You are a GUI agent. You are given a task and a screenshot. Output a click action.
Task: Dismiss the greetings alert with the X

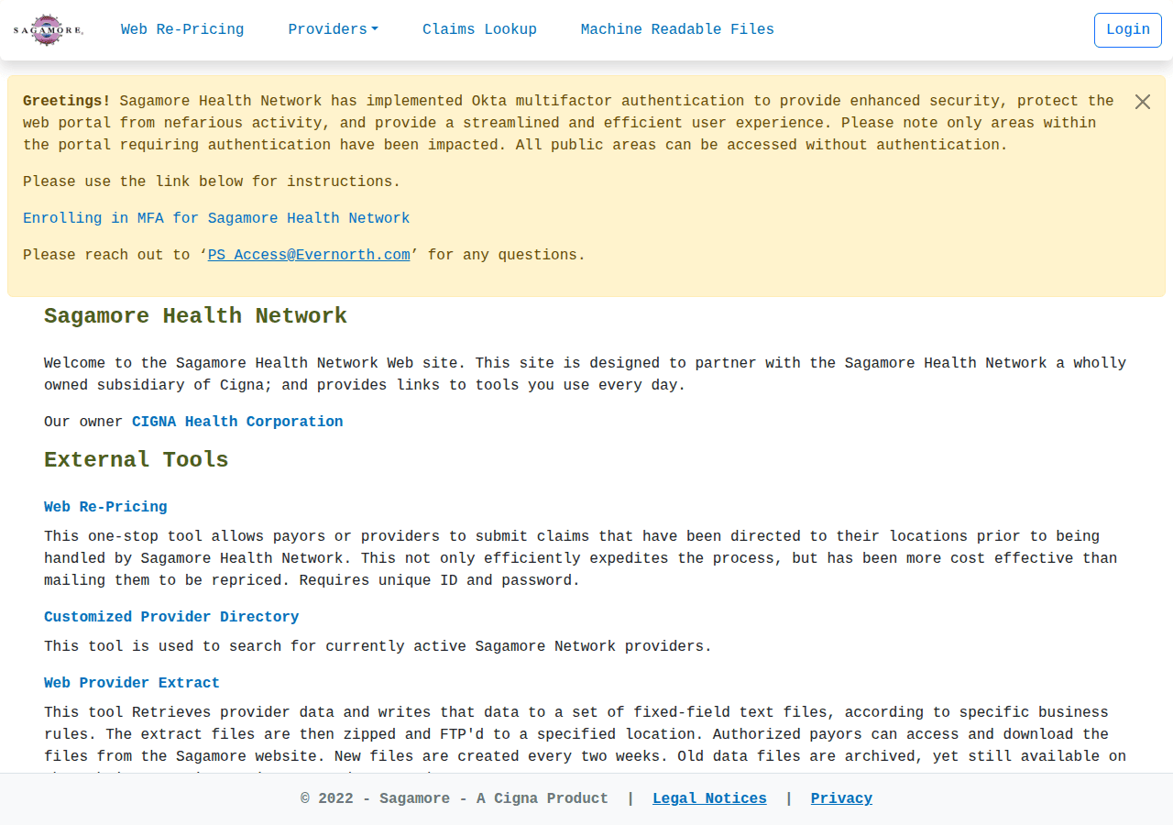pos(1142,102)
